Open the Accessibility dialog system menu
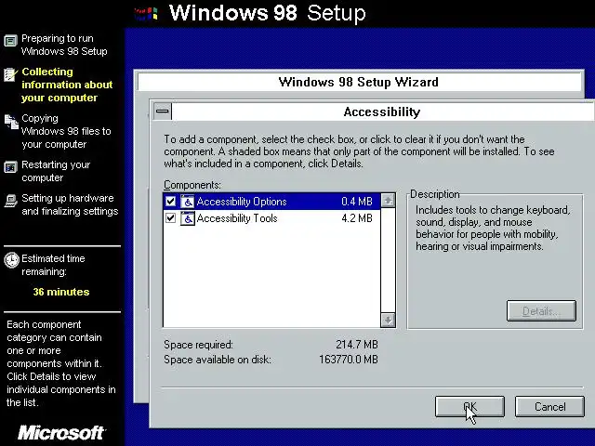 click(x=163, y=111)
